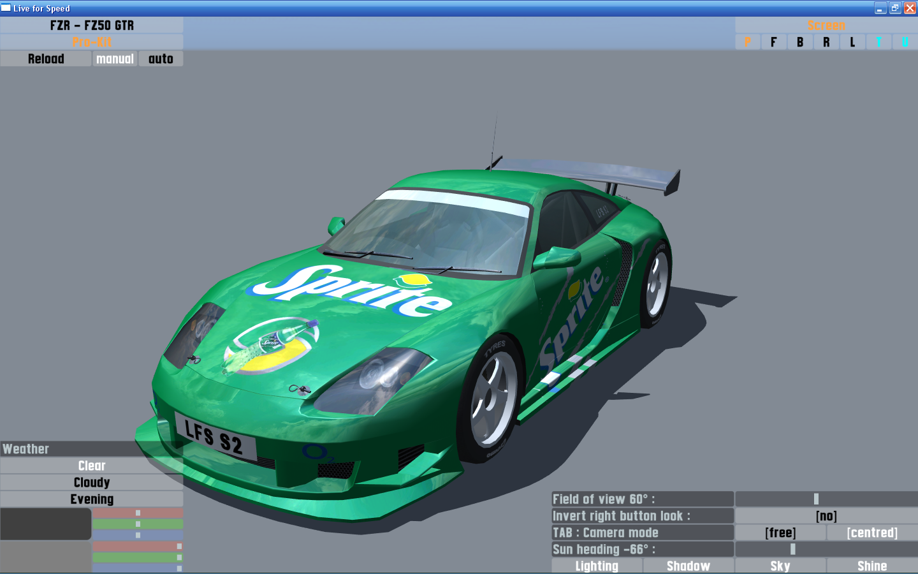Viewport: 918px width, 574px height.
Task: Set camera mode to [free]
Action: pos(780,532)
